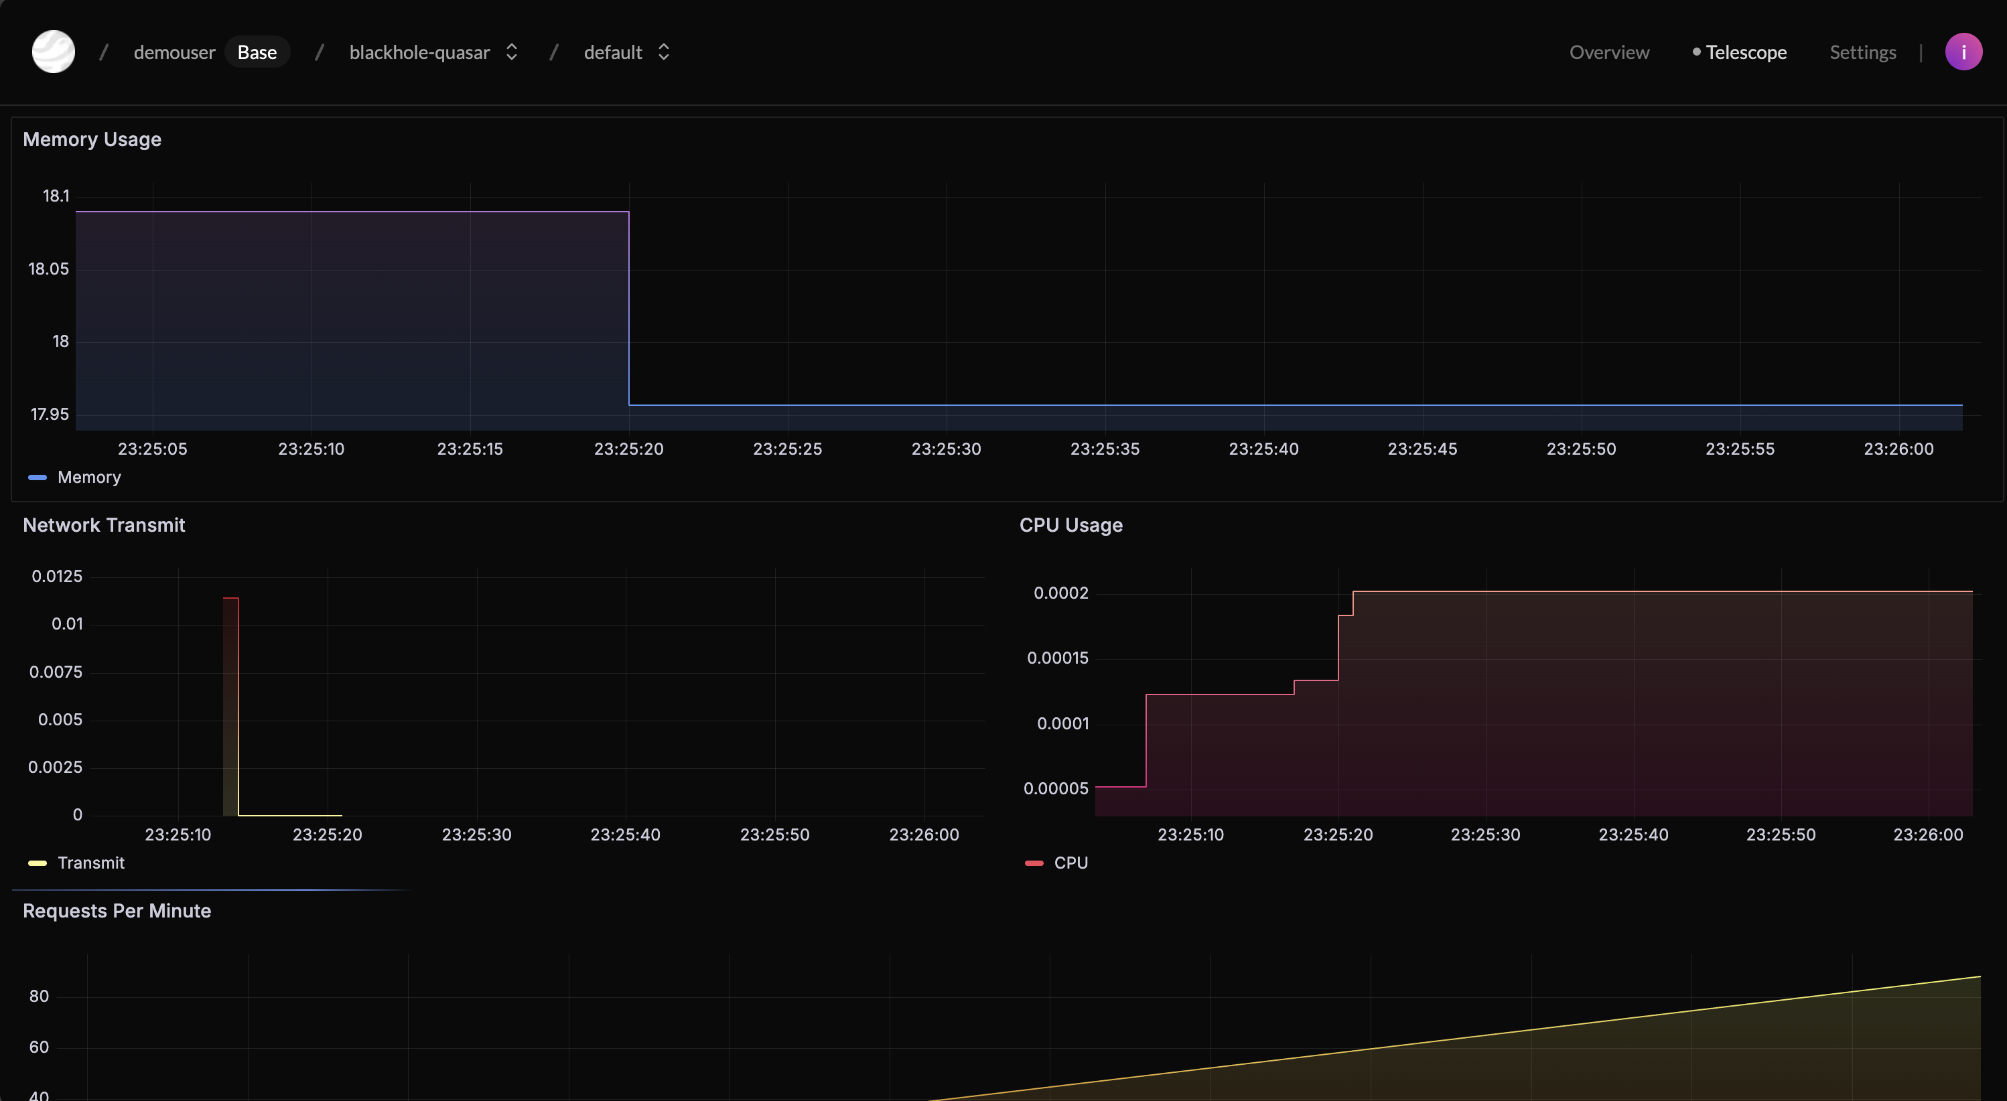Click the white planet logo icon
The height and width of the screenshot is (1101, 2007).
pyautogui.click(x=53, y=52)
